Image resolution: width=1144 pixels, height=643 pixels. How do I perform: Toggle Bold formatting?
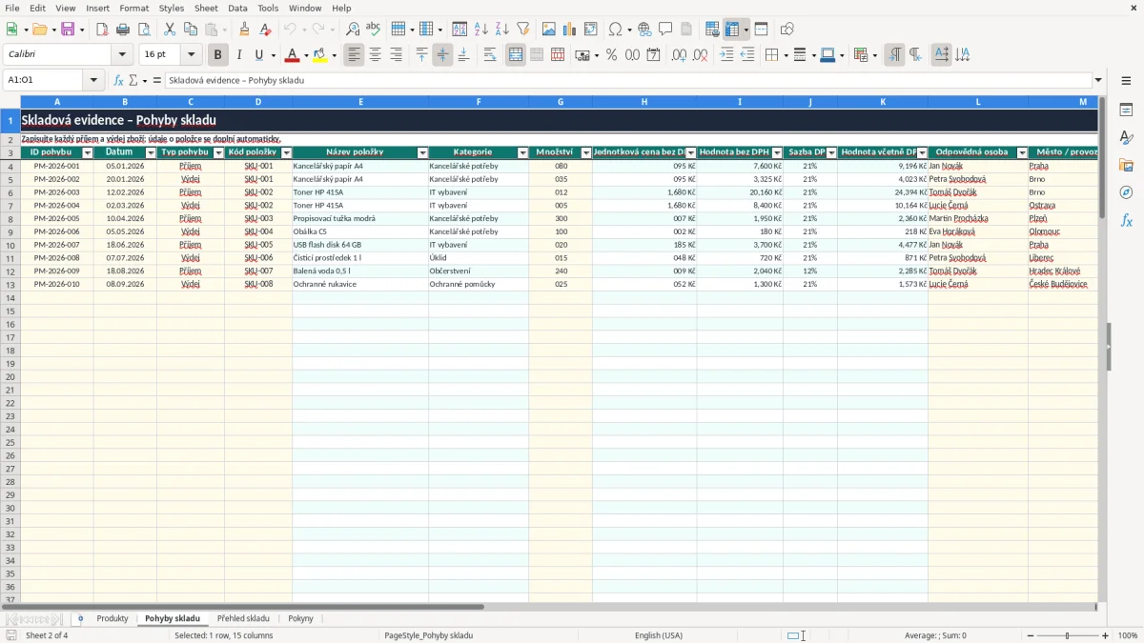[x=218, y=55]
